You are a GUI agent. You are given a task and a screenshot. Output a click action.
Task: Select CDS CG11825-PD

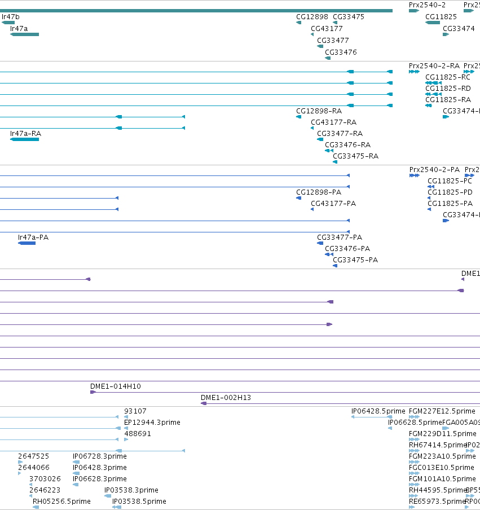pyautogui.click(x=429, y=198)
